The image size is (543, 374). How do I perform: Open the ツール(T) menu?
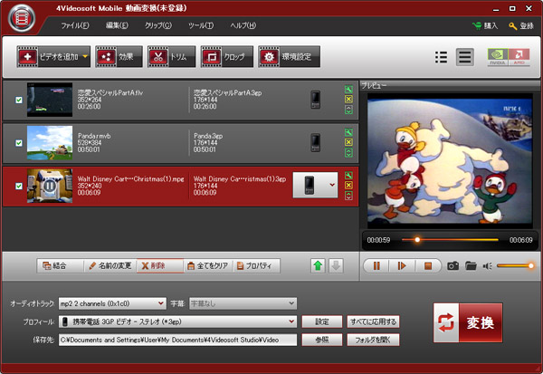[x=201, y=25]
